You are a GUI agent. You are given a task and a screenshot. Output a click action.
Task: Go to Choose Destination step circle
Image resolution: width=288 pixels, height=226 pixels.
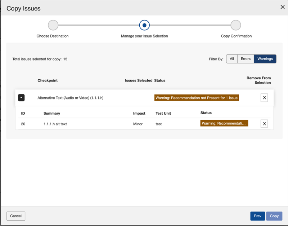53,25
